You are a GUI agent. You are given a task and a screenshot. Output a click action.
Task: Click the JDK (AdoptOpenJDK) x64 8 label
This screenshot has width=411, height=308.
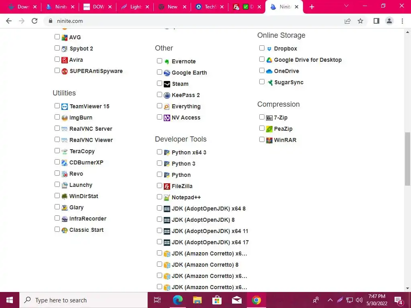[x=209, y=209]
